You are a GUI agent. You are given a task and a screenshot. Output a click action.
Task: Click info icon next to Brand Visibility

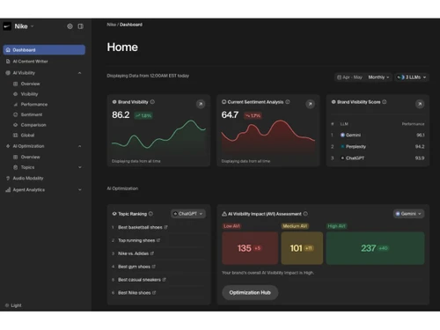click(152, 102)
